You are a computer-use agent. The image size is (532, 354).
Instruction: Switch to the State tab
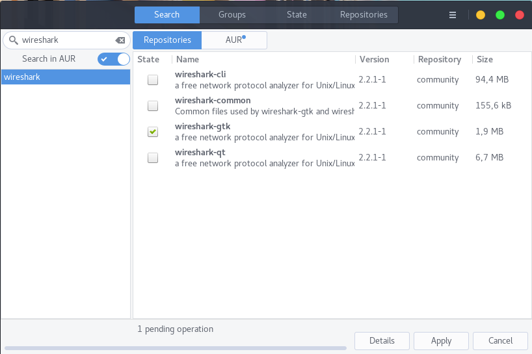(x=297, y=15)
